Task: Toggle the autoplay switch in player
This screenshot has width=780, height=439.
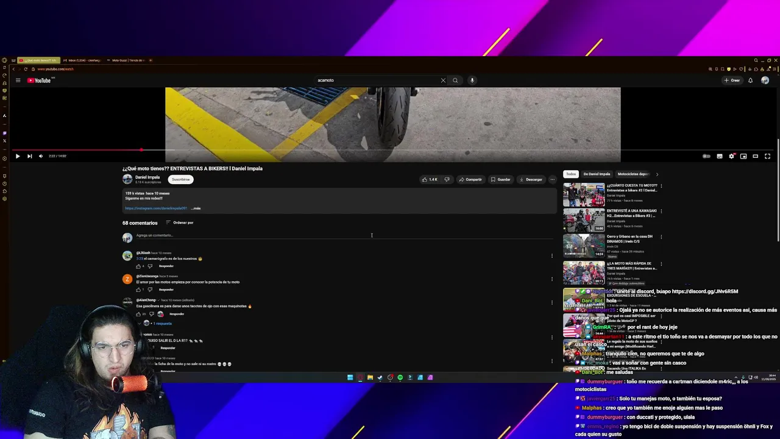Action: (706, 156)
